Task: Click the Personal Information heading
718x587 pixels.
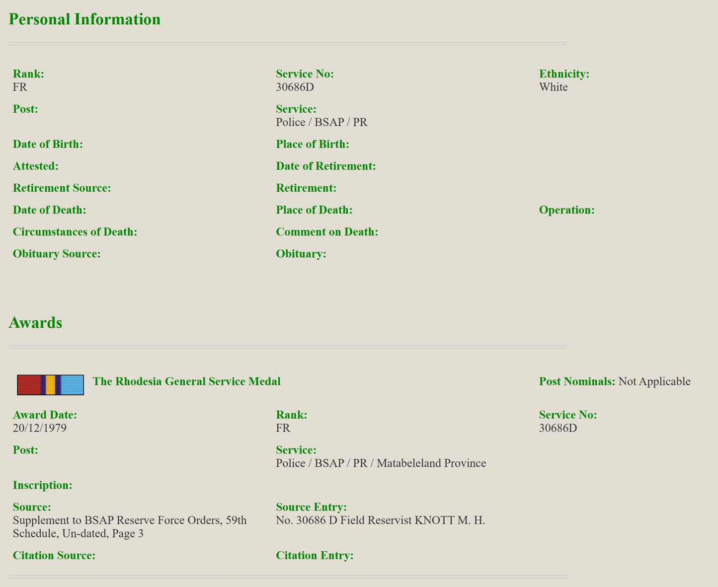Action: click(84, 19)
